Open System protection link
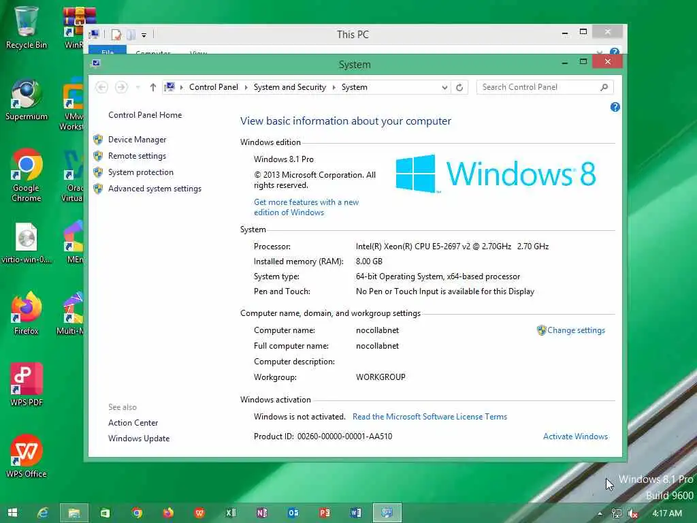This screenshot has width=697, height=523. click(x=140, y=172)
